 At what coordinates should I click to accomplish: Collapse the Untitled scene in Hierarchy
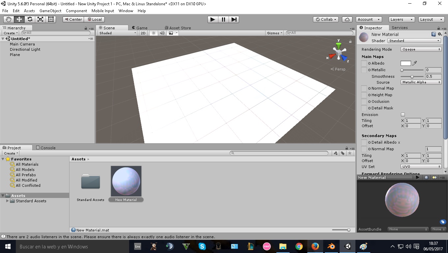tap(3, 39)
